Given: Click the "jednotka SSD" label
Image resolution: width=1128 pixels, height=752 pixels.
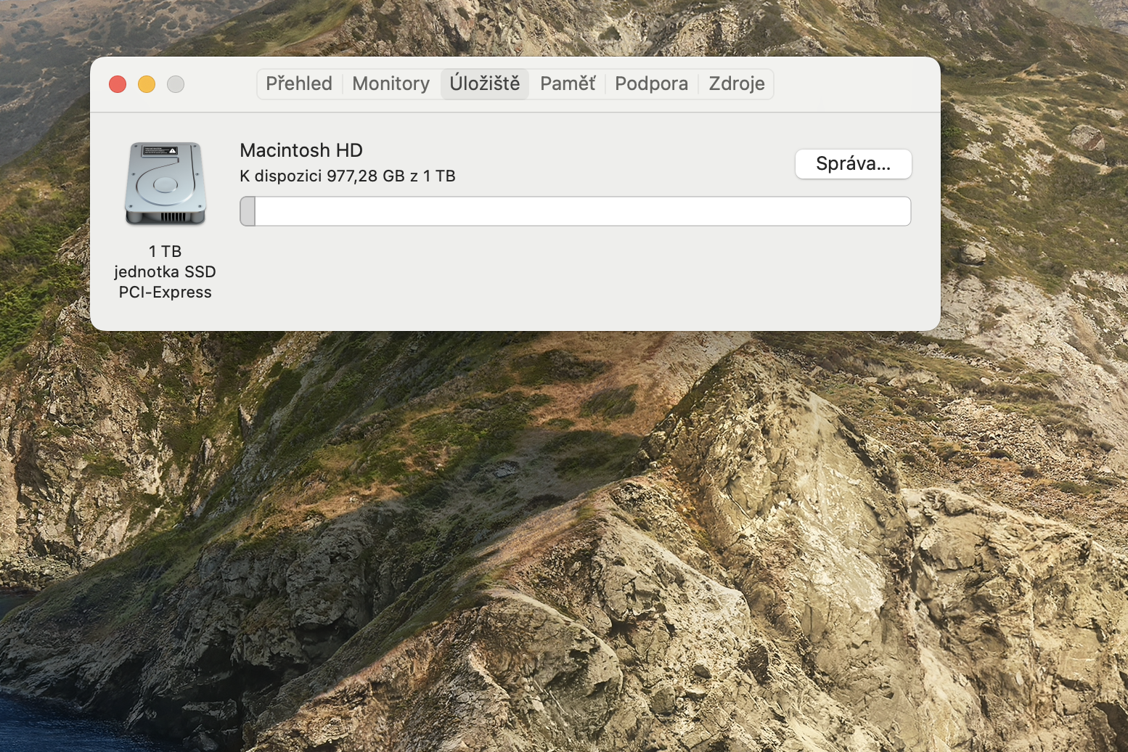Looking at the screenshot, I should [x=165, y=271].
